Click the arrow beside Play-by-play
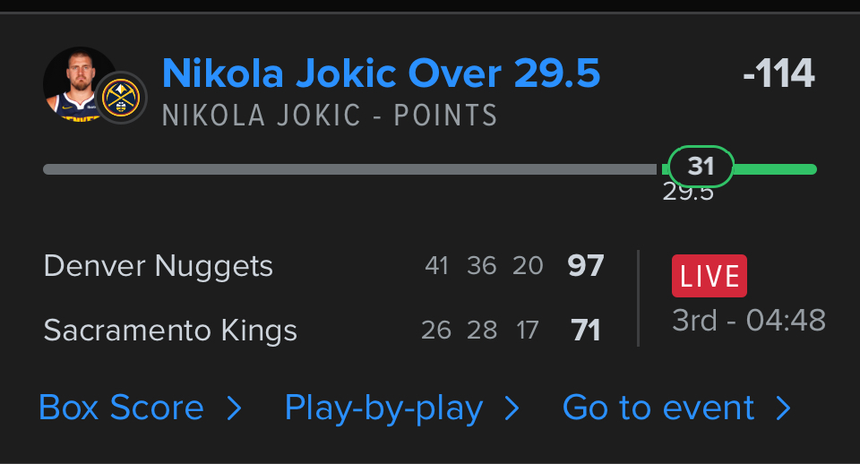 [x=512, y=409]
